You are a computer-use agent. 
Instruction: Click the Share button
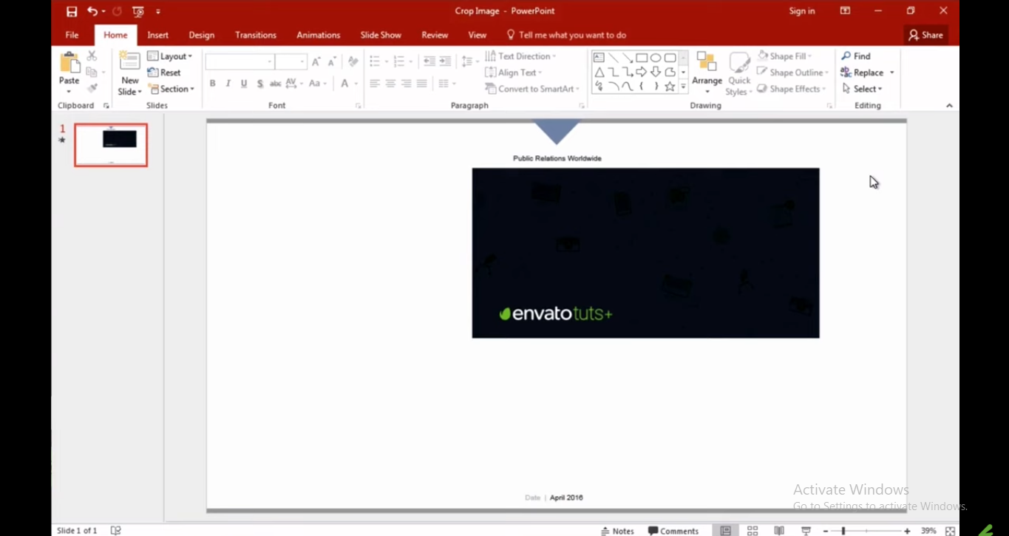coord(925,35)
